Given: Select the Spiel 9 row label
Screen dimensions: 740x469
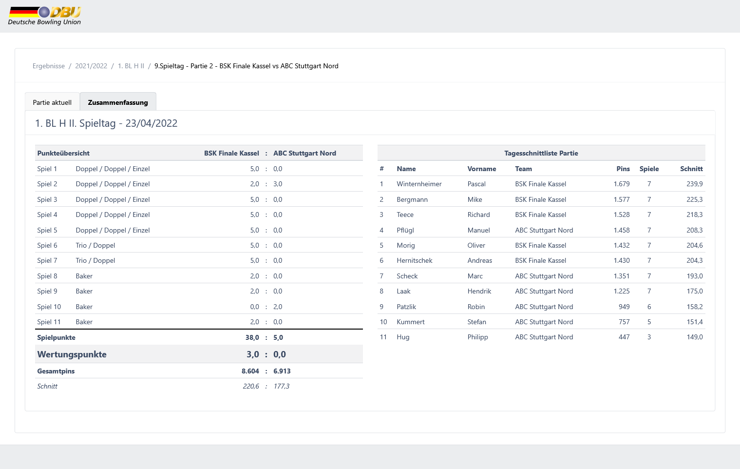Looking at the screenshot, I should point(47,291).
